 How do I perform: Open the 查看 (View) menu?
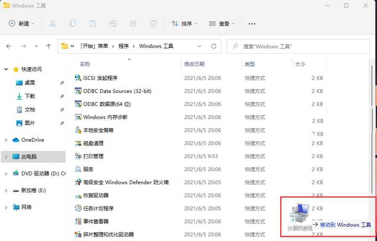click(222, 24)
